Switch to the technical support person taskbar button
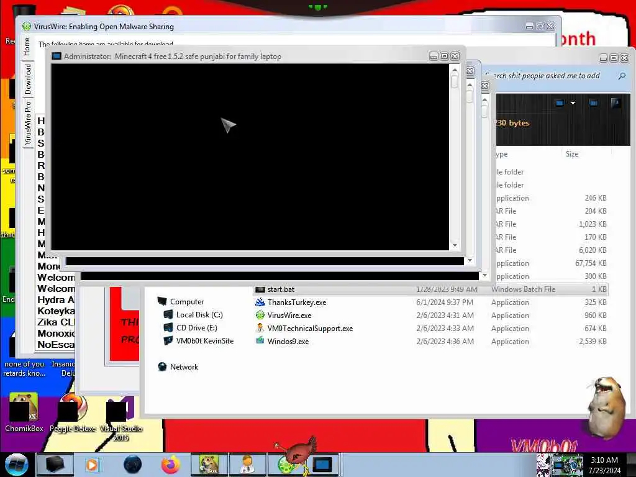This screenshot has height=477, width=636. click(x=247, y=465)
